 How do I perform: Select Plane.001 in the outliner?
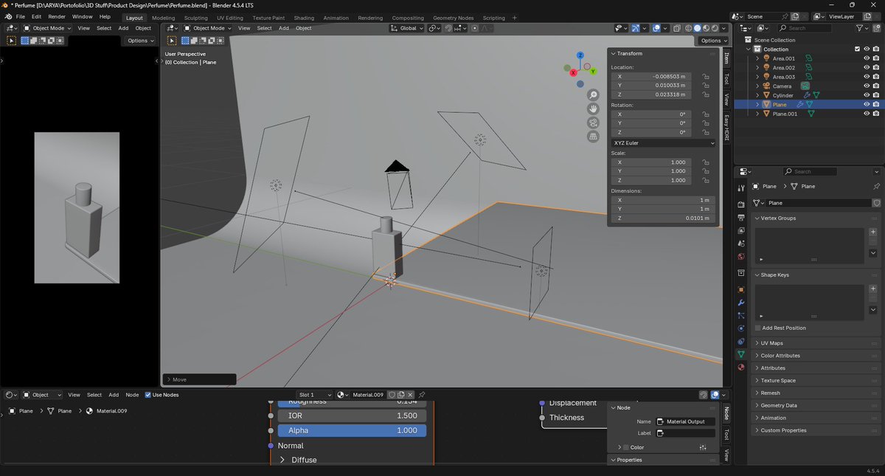[x=785, y=114]
